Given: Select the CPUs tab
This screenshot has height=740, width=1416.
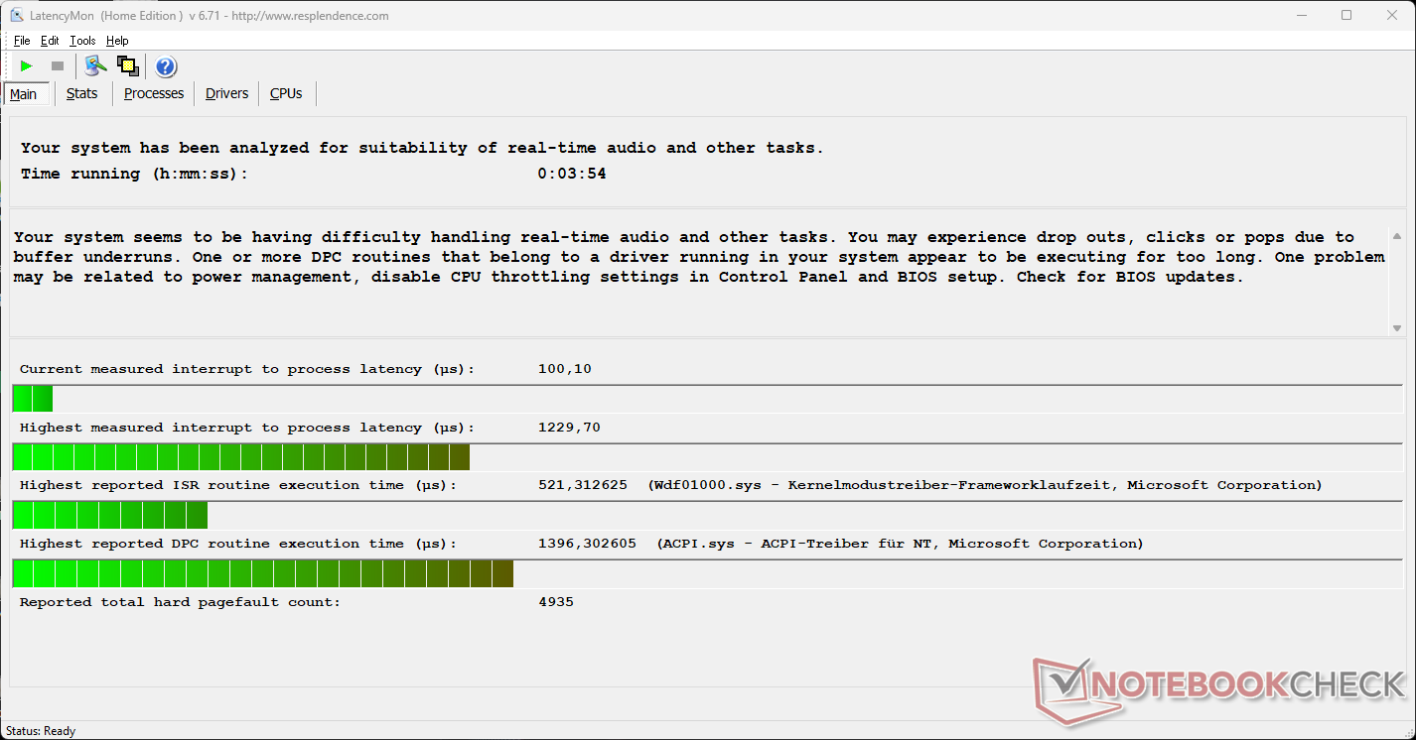Looking at the screenshot, I should click(x=286, y=93).
